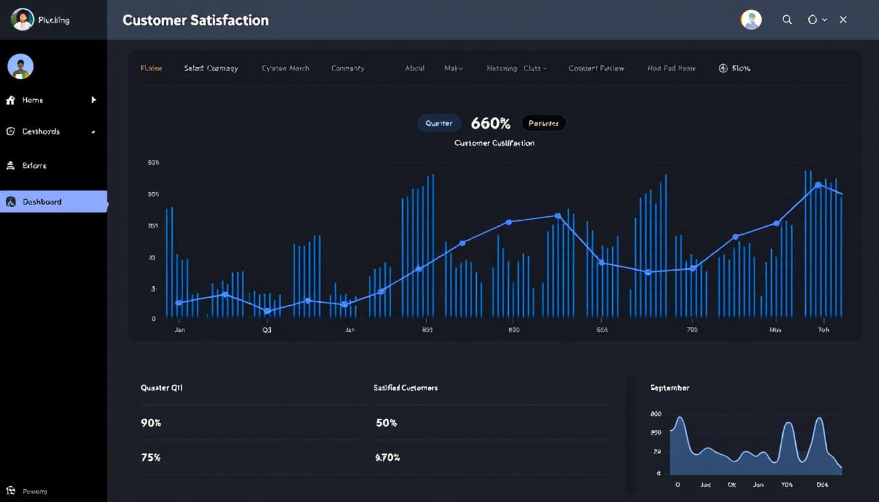This screenshot has height=502, width=879.
Task: Click the search magnifier icon
Action: pyautogui.click(x=787, y=20)
